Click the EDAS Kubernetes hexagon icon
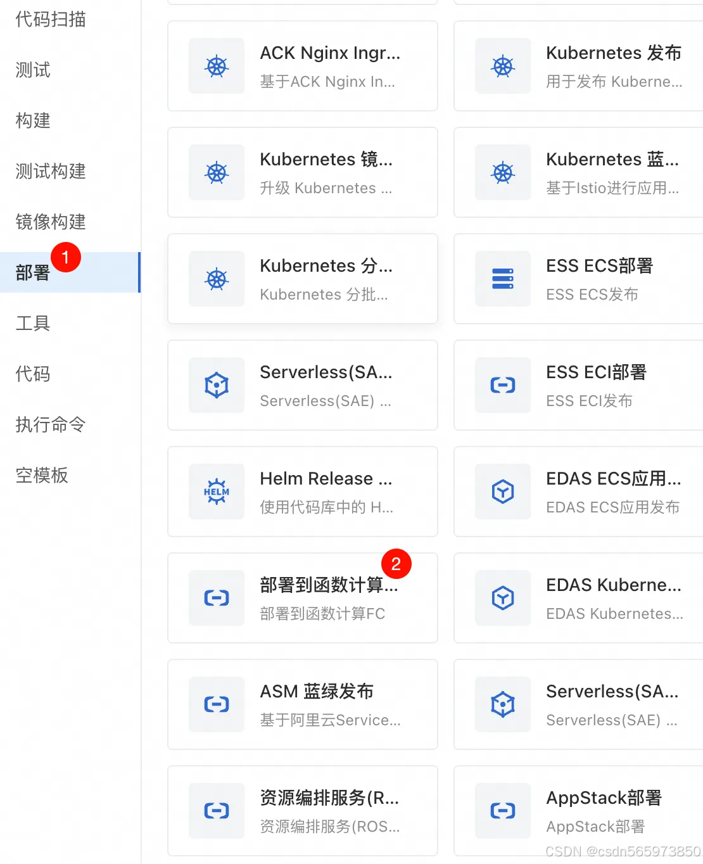The height and width of the screenshot is (864, 703). (502, 598)
